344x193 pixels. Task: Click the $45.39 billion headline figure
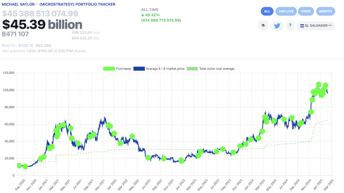click(x=42, y=24)
